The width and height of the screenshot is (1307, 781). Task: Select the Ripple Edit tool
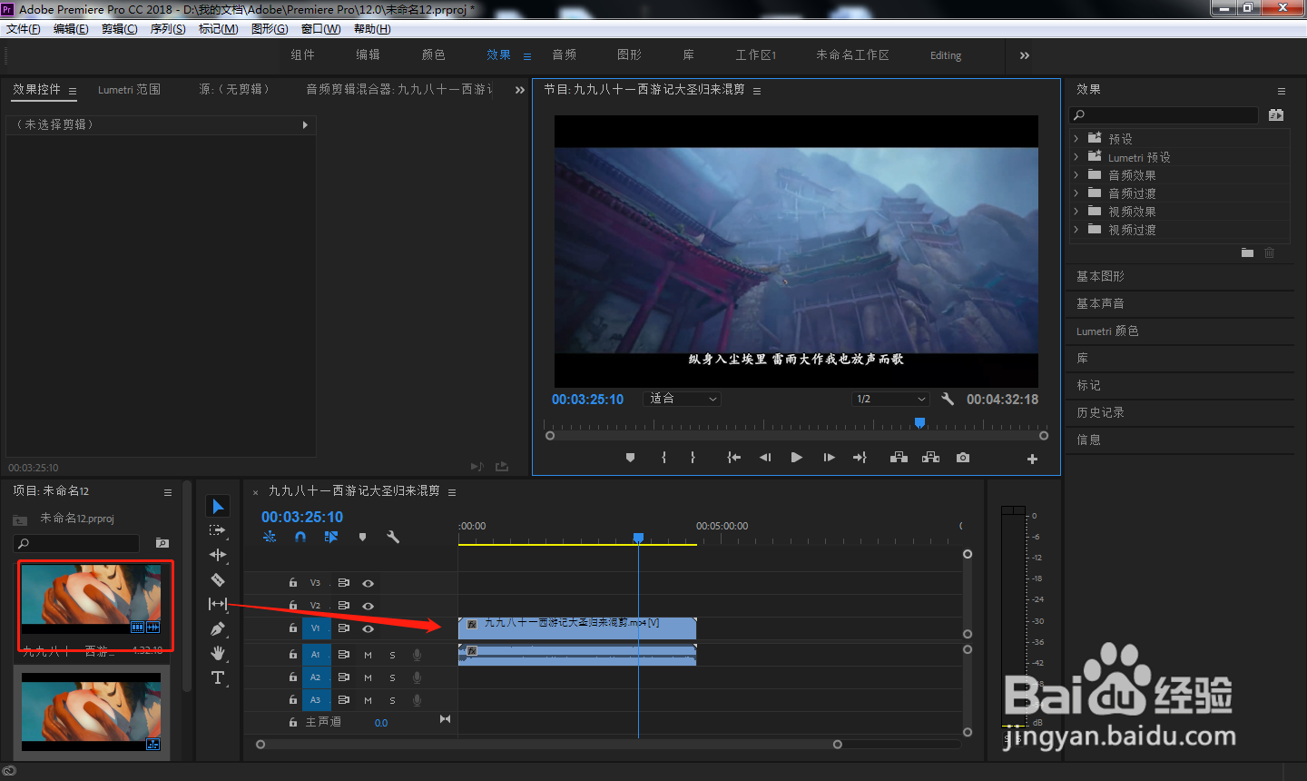(x=218, y=555)
